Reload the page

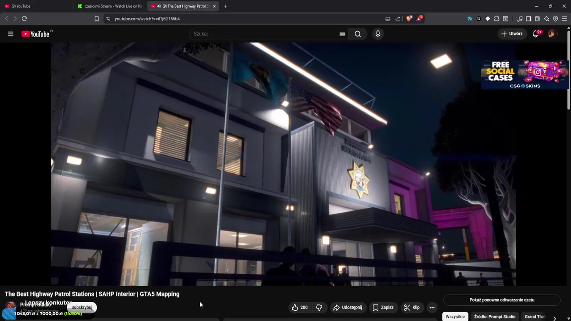point(24,19)
